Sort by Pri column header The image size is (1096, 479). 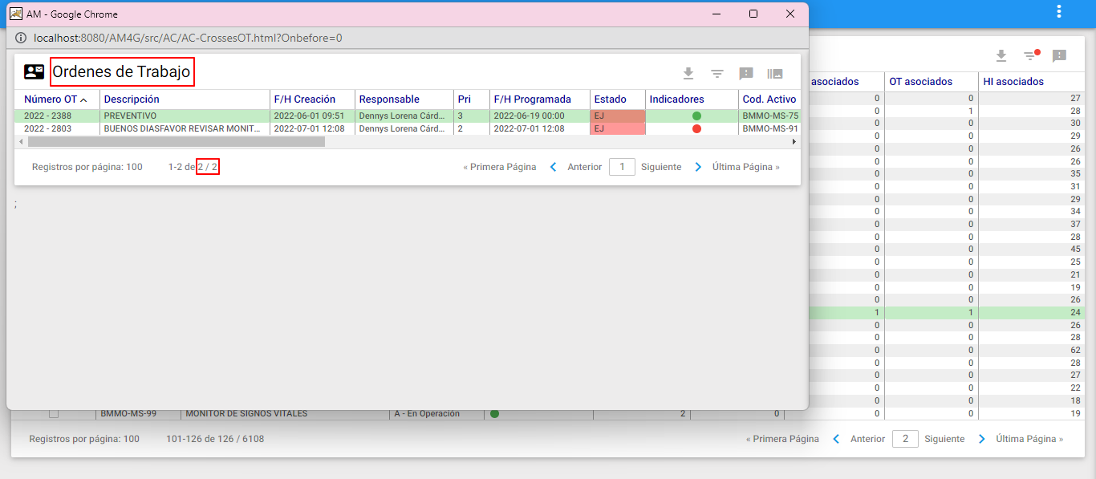[x=464, y=99]
